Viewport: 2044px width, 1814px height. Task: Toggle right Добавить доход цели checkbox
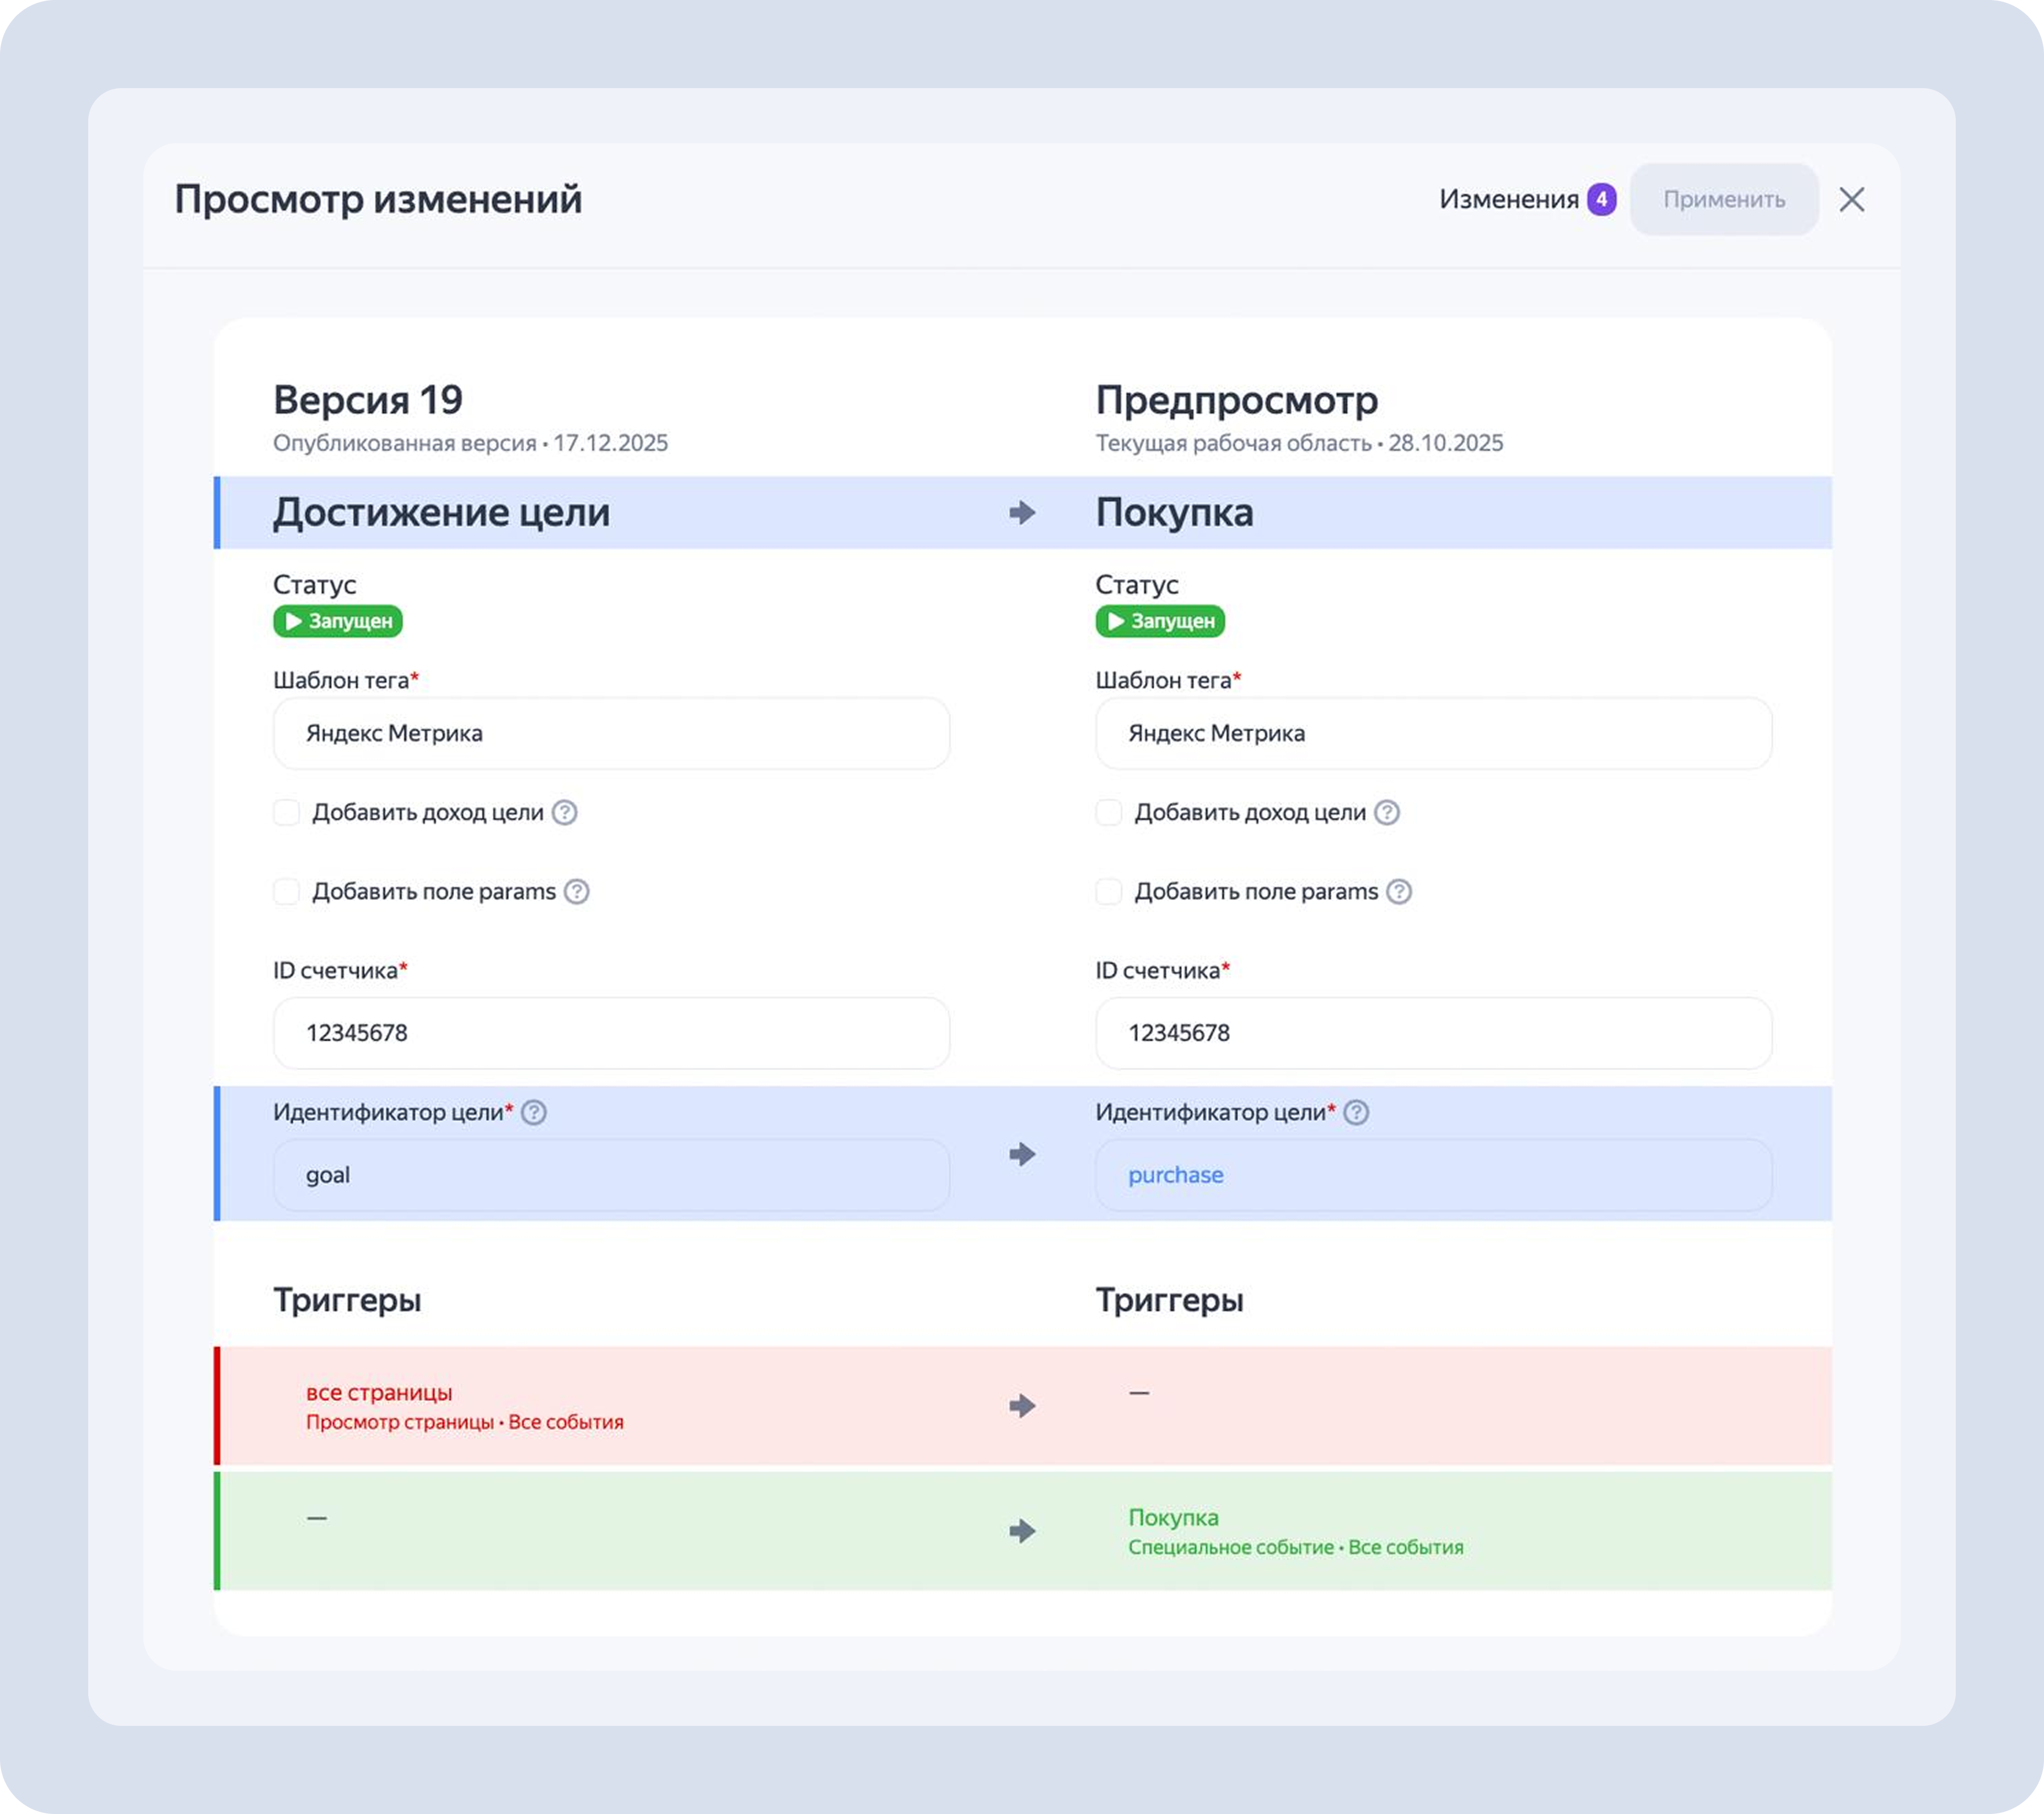pos(1109,813)
